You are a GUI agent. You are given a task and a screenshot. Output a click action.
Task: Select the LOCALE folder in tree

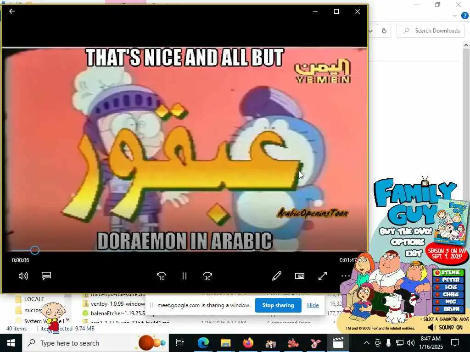click(x=34, y=299)
